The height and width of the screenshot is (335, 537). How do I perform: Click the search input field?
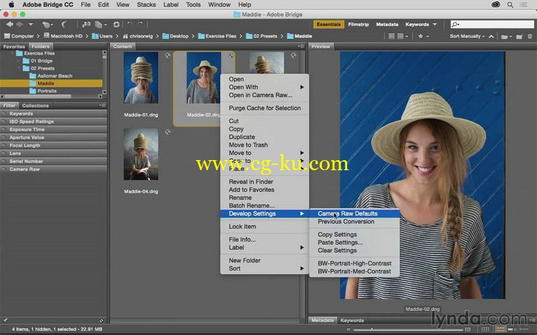click(x=492, y=24)
